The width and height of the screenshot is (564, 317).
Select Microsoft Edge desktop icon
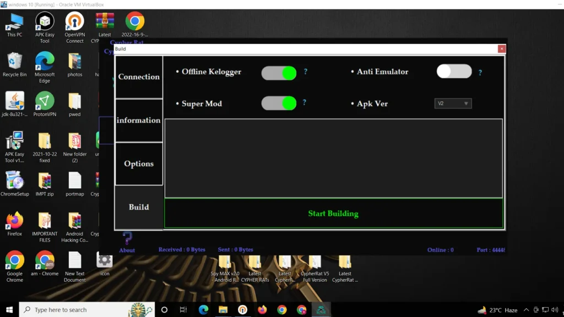(45, 68)
